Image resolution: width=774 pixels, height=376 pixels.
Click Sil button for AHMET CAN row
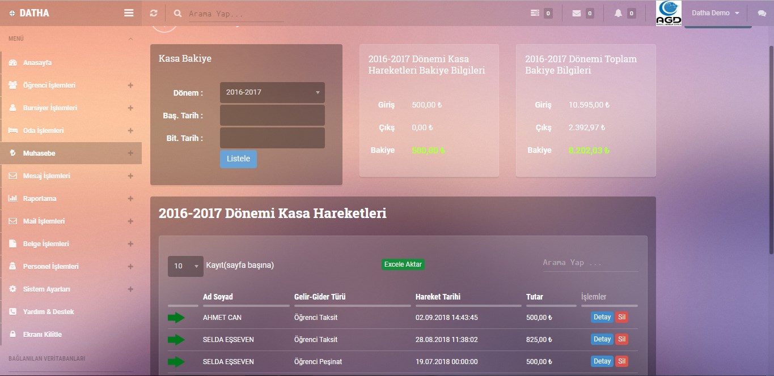622,317
